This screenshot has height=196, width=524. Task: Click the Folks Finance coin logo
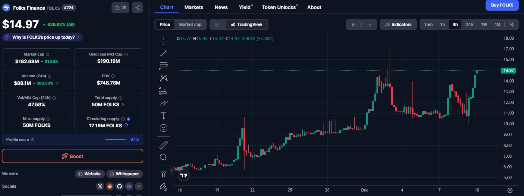tap(6, 7)
